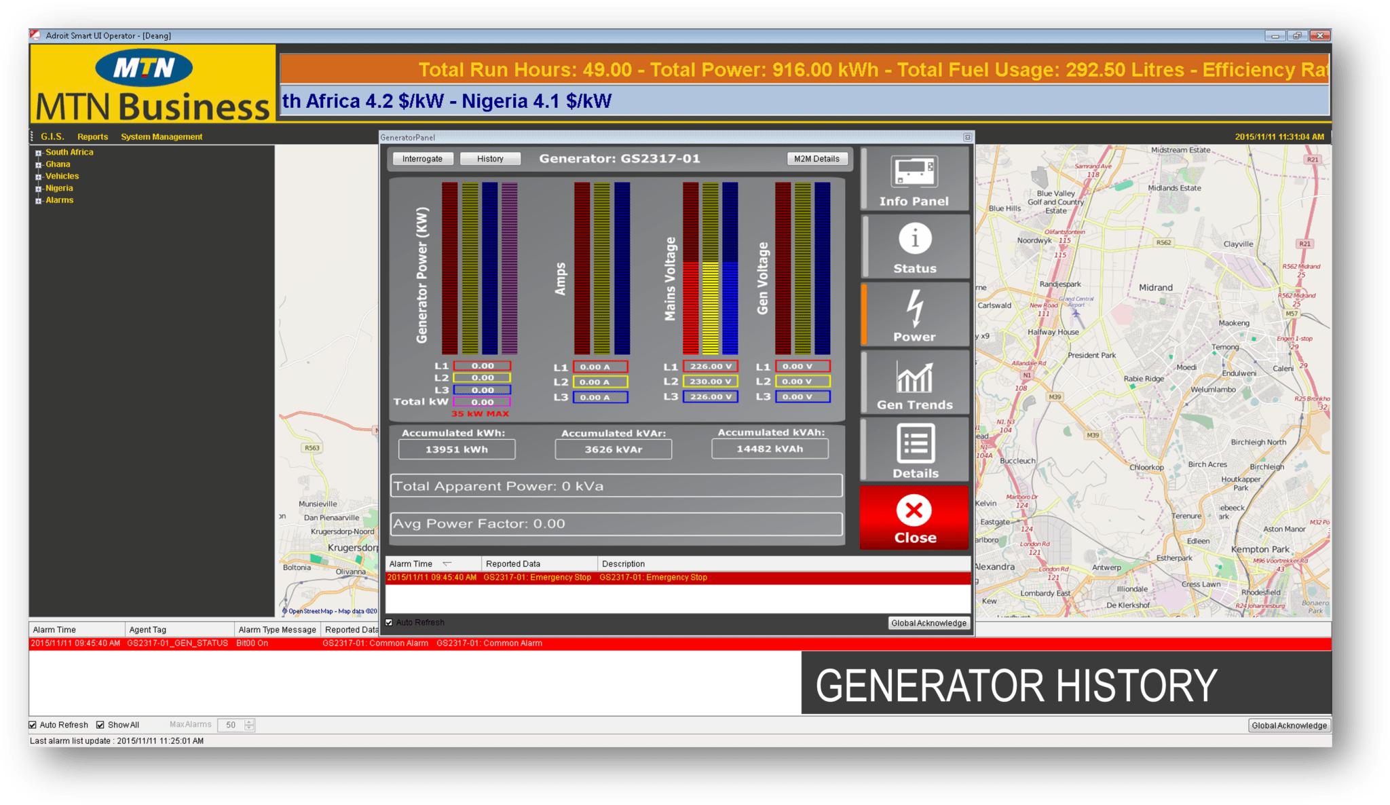The height and width of the screenshot is (805, 1390).
Task: Click the Mains Voltage L1 red bar
Action: 690,268
